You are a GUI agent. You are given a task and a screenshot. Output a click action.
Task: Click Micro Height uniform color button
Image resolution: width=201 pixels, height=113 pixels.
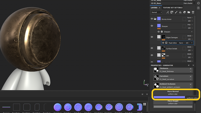[173, 102]
